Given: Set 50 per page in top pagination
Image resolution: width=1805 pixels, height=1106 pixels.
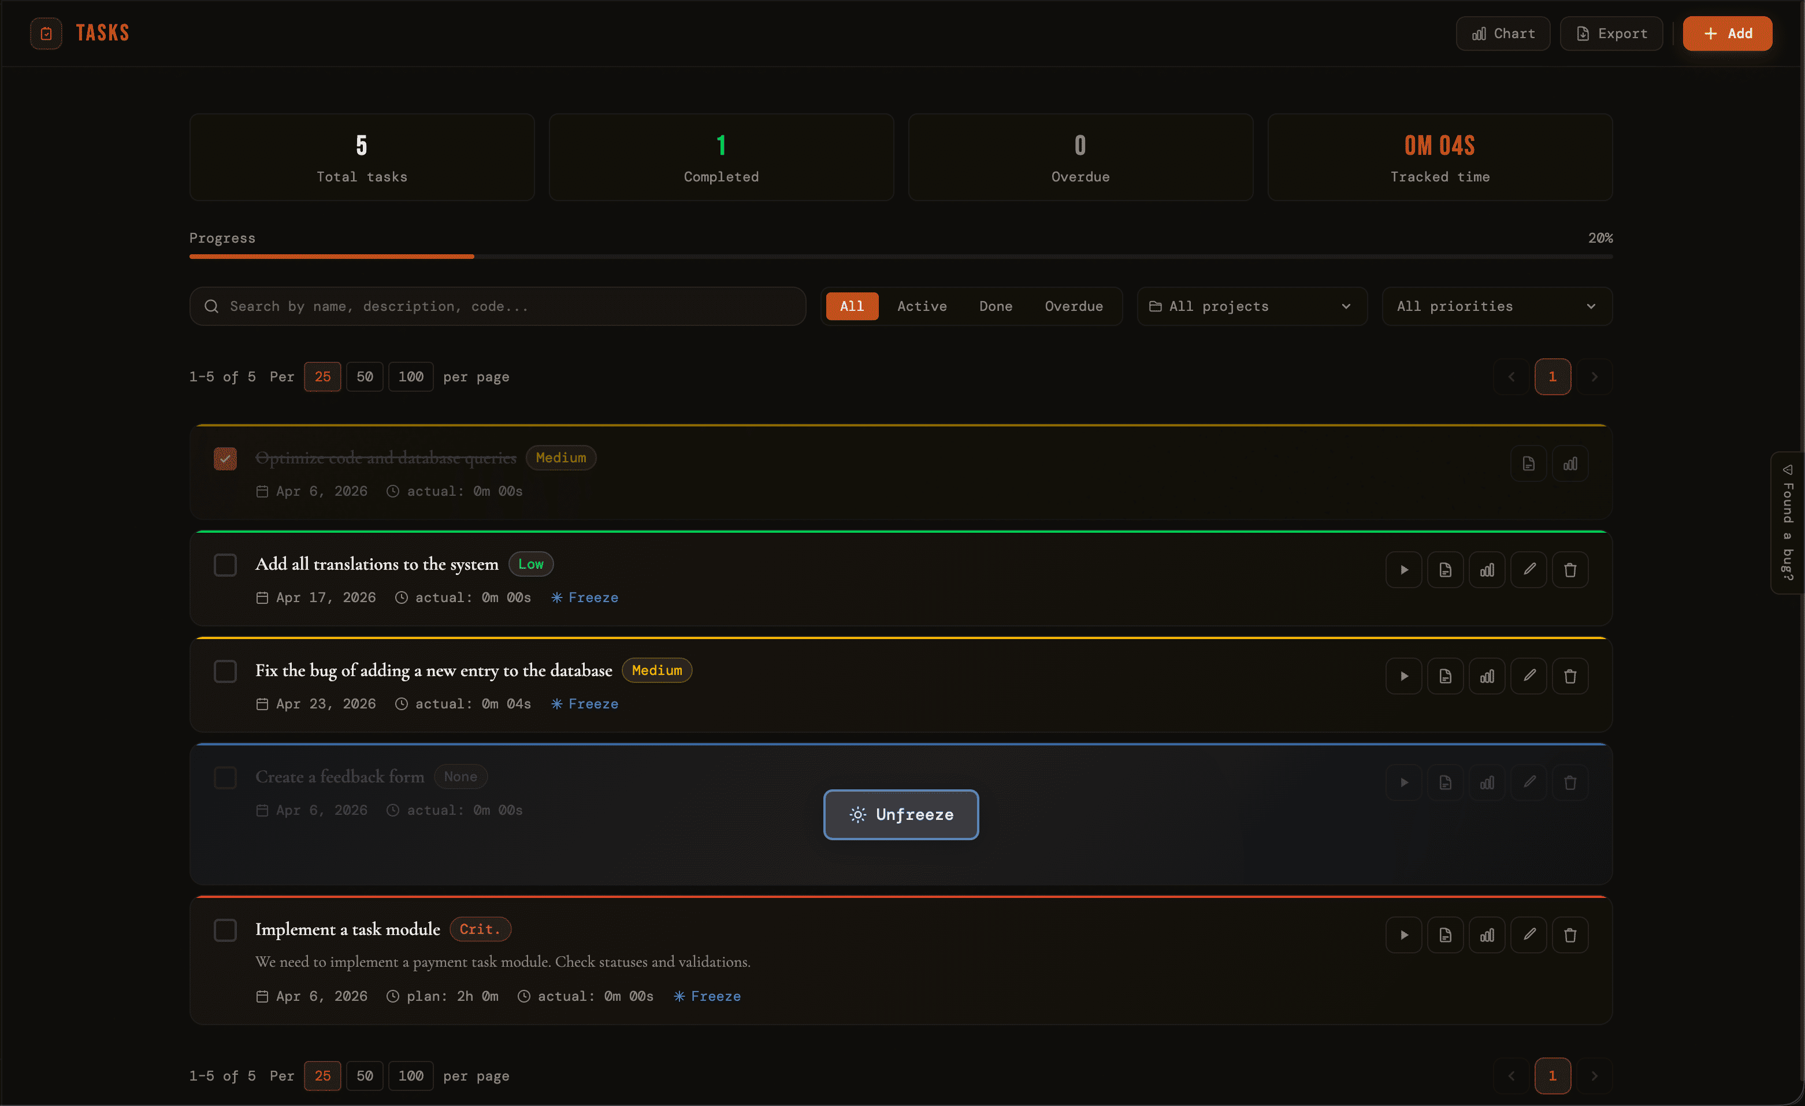Looking at the screenshot, I should click(x=365, y=377).
